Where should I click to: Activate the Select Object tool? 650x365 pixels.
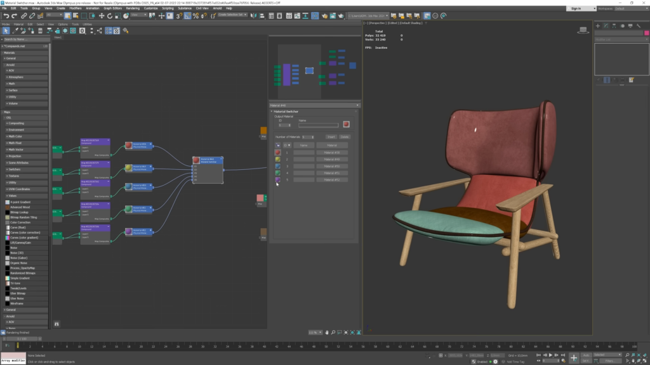coord(67,16)
